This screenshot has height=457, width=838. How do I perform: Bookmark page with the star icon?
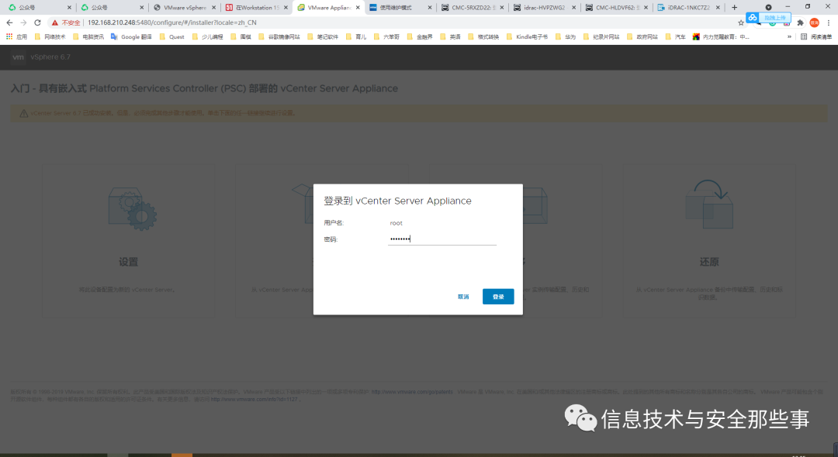coord(741,22)
